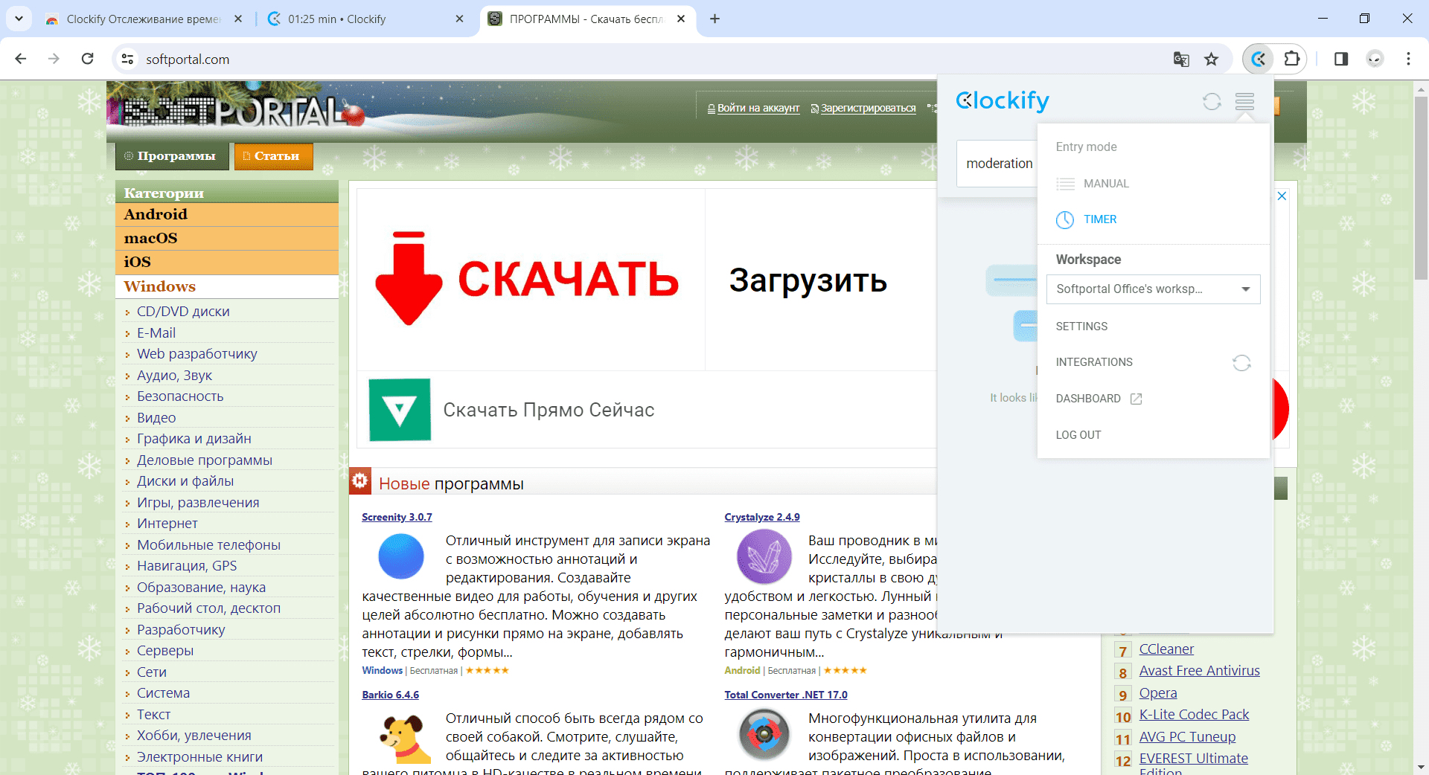Open the Chrome three-dot menu
The height and width of the screenshot is (775, 1429).
pyautogui.click(x=1408, y=59)
